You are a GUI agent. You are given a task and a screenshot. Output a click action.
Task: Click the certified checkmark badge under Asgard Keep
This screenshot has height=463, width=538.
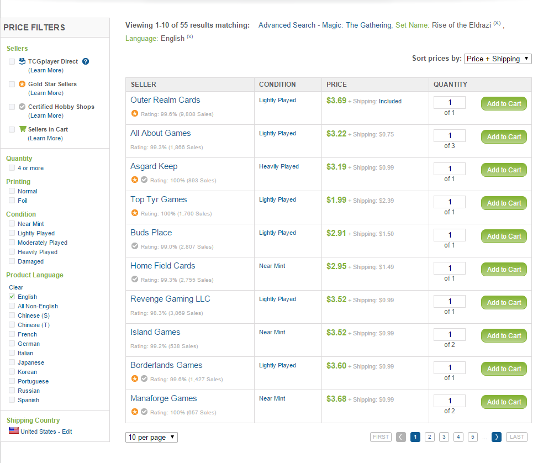coord(145,180)
